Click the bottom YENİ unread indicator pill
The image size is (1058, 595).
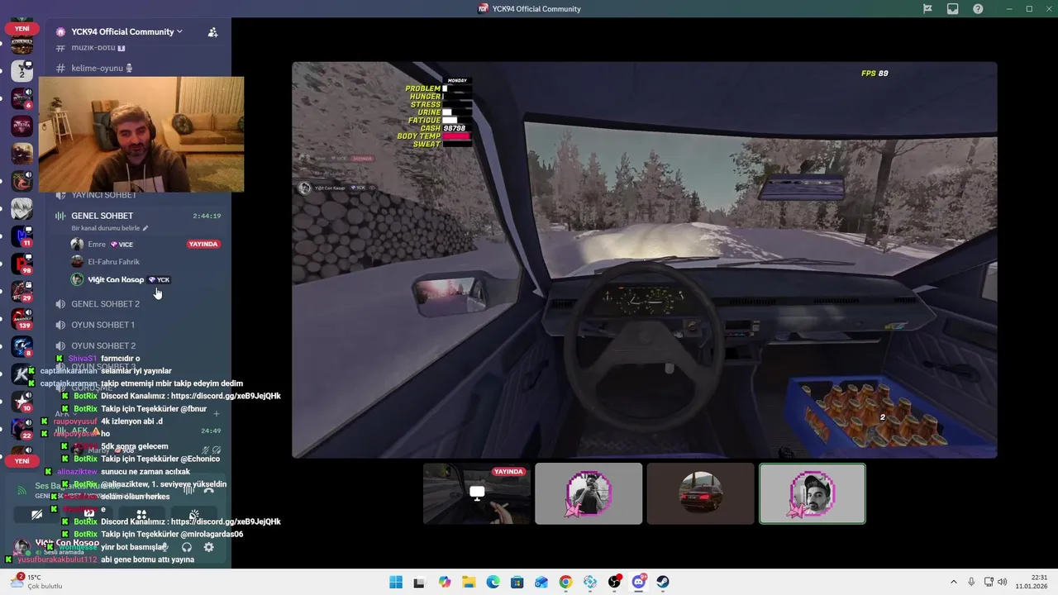tap(21, 461)
